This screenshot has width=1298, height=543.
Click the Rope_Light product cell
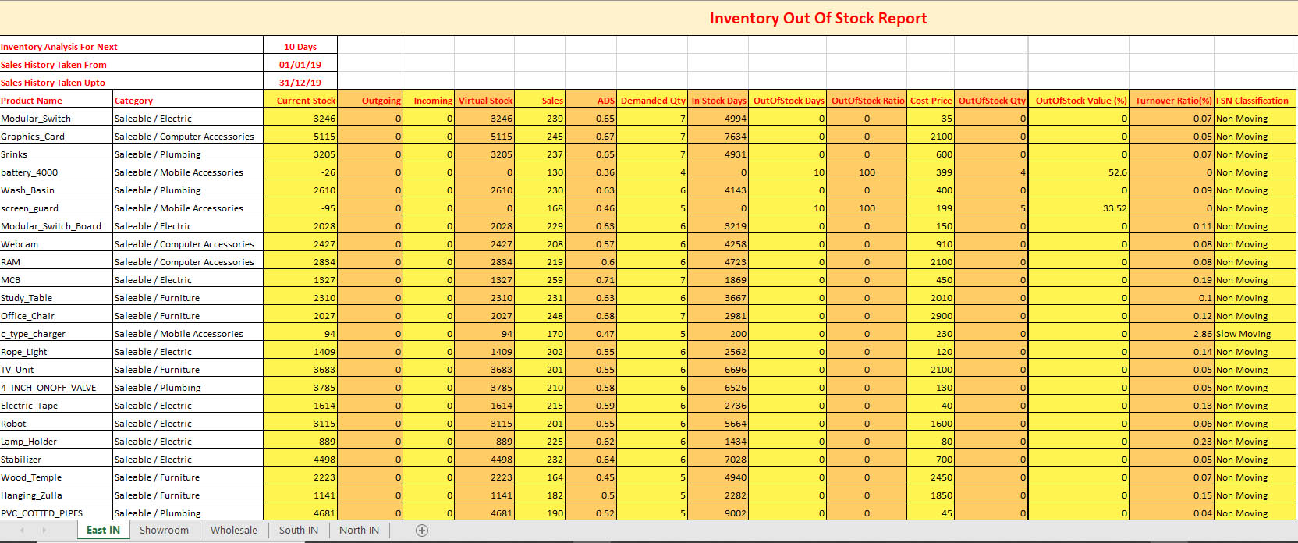click(56, 350)
